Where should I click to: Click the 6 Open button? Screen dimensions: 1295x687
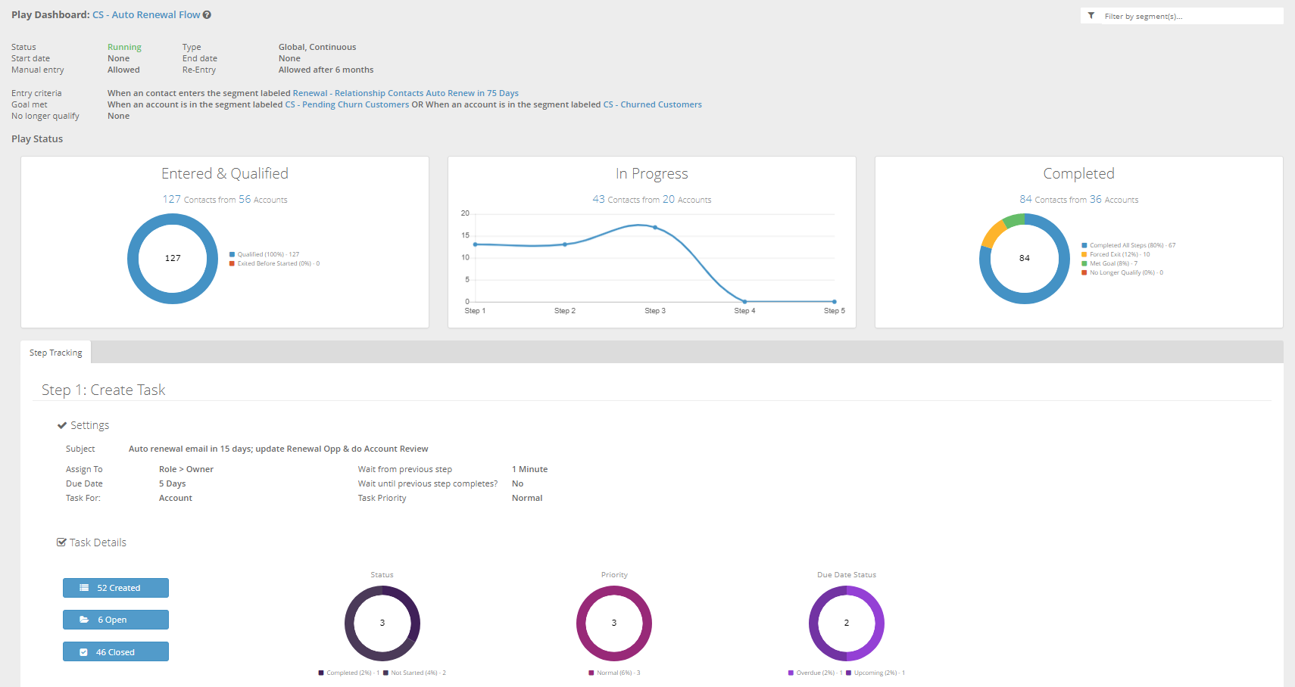116,620
